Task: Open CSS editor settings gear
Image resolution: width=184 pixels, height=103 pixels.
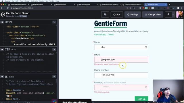Action: [2, 49]
